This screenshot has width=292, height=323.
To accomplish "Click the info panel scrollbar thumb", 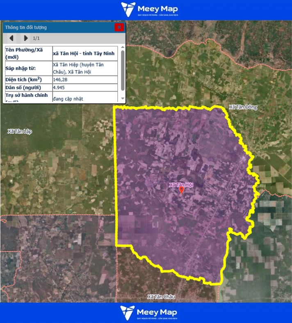I will click(x=122, y=71).
